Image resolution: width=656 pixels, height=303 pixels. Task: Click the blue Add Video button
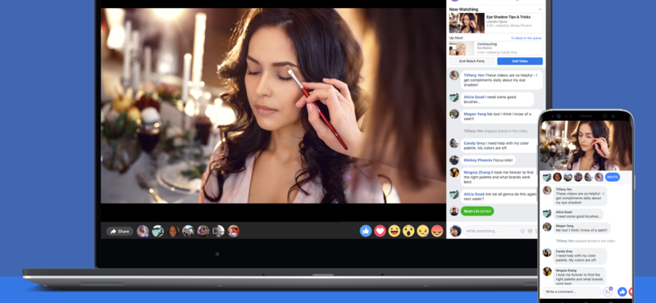(520, 61)
